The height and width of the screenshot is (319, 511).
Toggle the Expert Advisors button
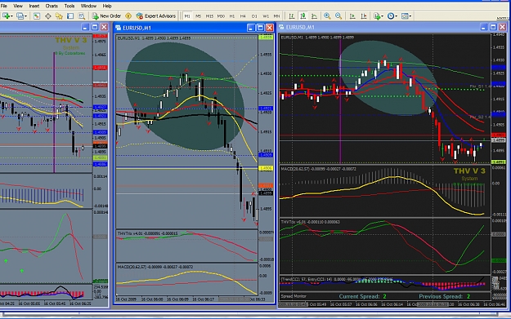click(156, 16)
